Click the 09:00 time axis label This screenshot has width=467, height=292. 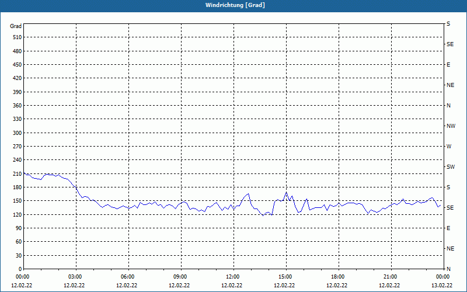pos(179,277)
